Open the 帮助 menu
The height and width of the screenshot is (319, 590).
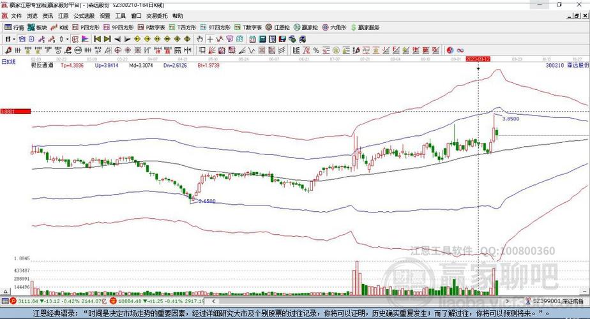click(178, 16)
